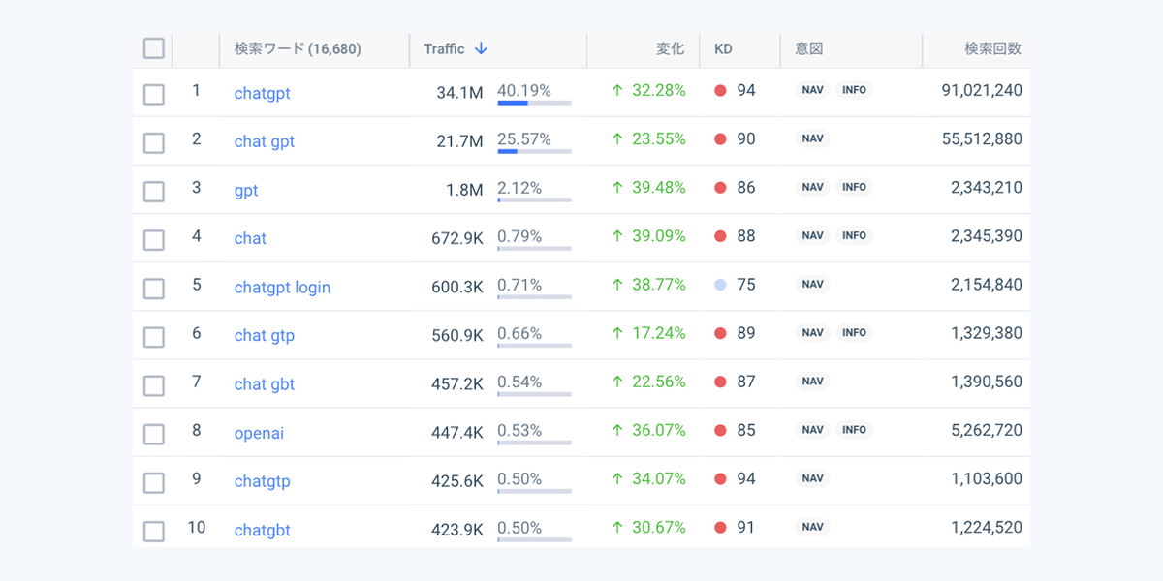Check the chatgtp row checkbox
The image size is (1163, 581).
point(154,481)
